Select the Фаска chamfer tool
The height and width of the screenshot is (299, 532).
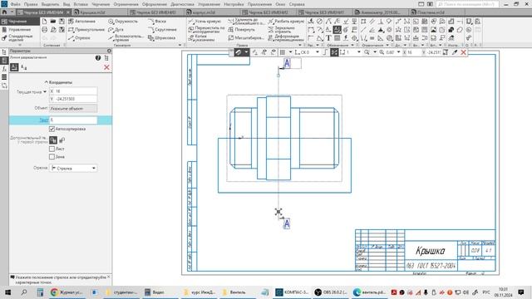point(157,21)
